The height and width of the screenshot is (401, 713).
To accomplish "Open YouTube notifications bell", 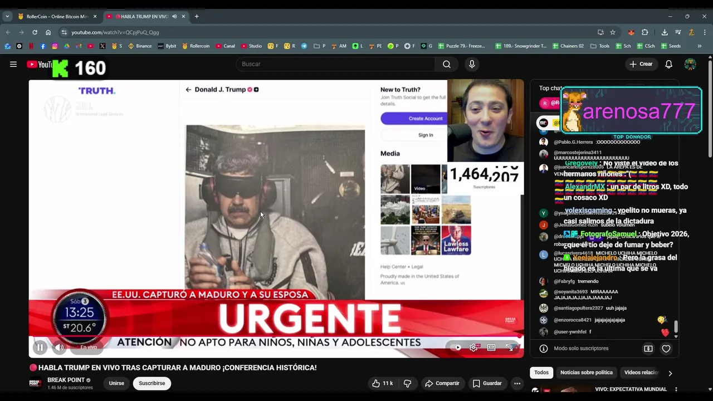I will [x=668, y=64].
